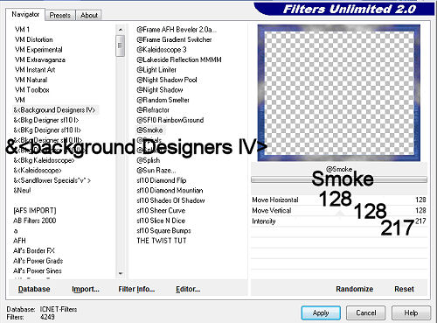Switch to the Presets tab
Image resolution: width=437 pixels, height=323 pixels.
(60, 15)
